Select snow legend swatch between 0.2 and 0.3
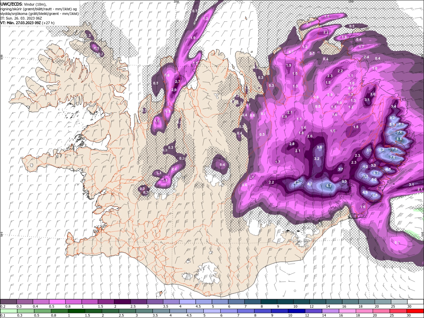This screenshot has width=424, height=318. click(9, 302)
